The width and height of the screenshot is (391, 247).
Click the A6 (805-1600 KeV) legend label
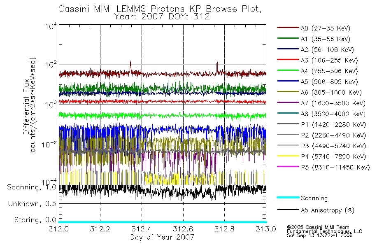pos(331,93)
